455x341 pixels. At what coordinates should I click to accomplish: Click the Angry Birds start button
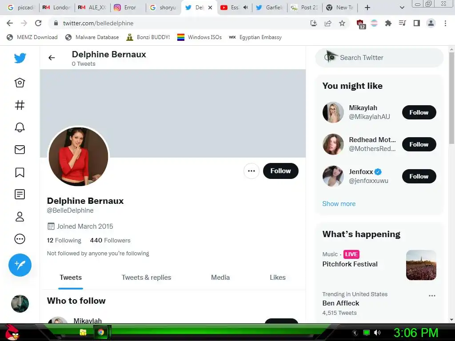(x=12, y=333)
